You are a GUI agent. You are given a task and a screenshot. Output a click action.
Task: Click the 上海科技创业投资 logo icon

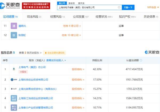point(14,79)
